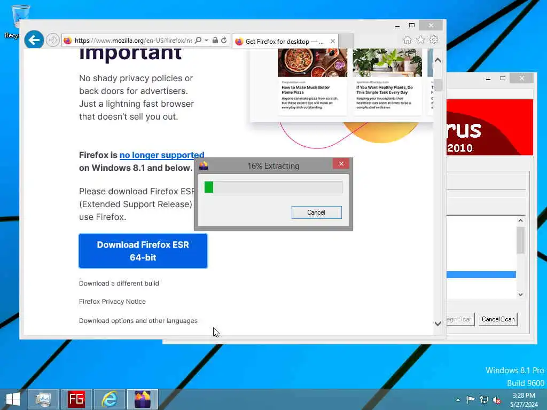Image resolution: width=547 pixels, height=410 pixels.
Task: Click the IE page scroll-up arrow
Action: click(438, 60)
